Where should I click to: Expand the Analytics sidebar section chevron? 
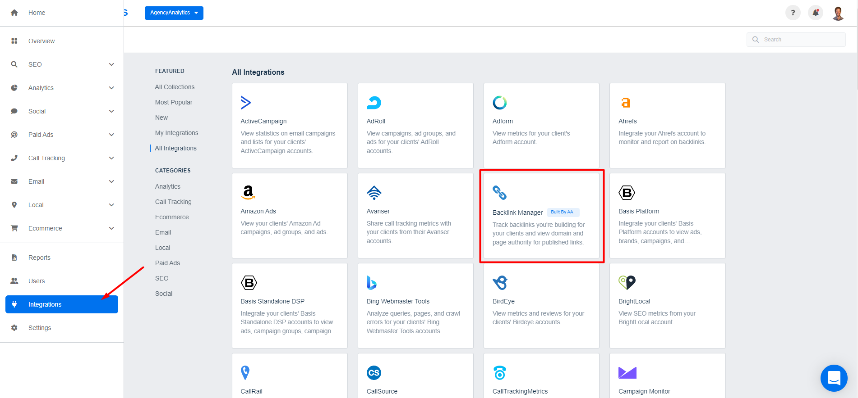pyautogui.click(x=111, y=88)
